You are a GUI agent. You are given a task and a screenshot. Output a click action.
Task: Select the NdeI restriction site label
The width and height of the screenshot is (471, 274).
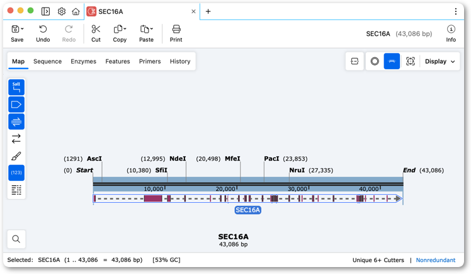pos(178,159)
